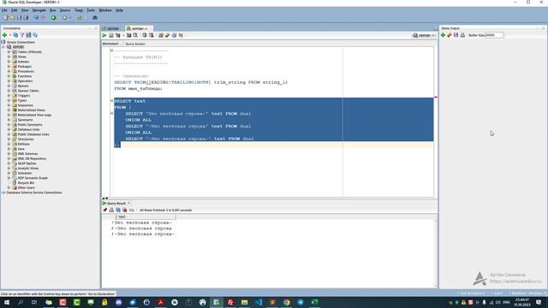This screenshot has height=308, width=548.
Task: Click the second result row '-Это тестовая строка'
Action: (x=143, y=228)
